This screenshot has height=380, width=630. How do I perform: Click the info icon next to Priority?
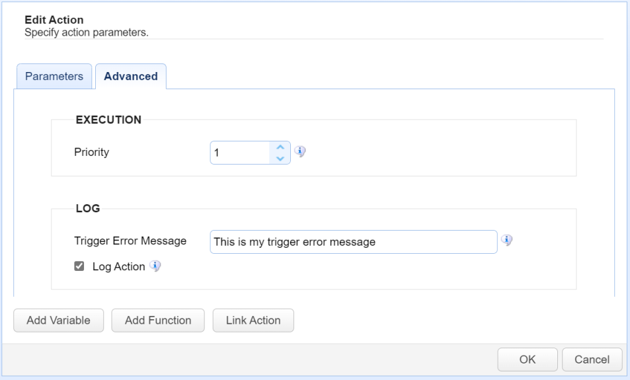click(x=300, y=152)
